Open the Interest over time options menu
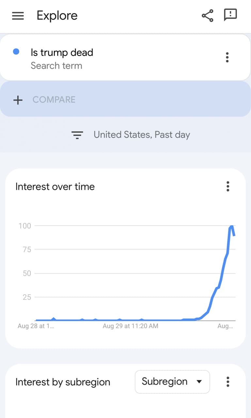251x418 pixels. (228, 186)
